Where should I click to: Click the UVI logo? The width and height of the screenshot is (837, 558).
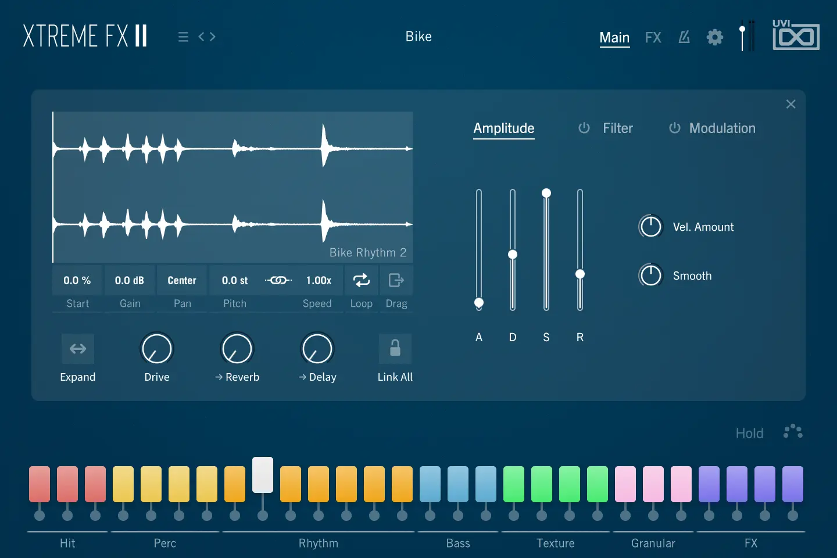pos(796,35)
